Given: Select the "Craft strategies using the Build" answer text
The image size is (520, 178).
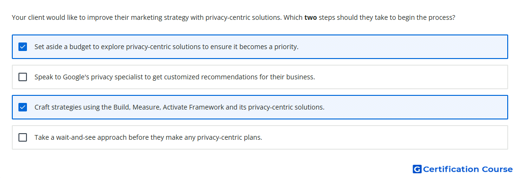Looking at the screenshot, I should [x=180, y=107].
